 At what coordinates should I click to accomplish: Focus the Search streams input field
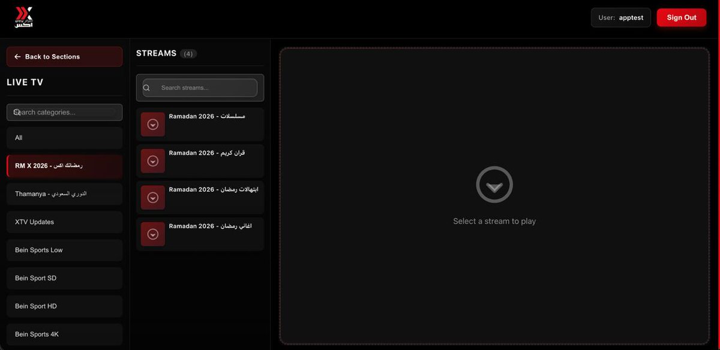[x=200, y=87]
